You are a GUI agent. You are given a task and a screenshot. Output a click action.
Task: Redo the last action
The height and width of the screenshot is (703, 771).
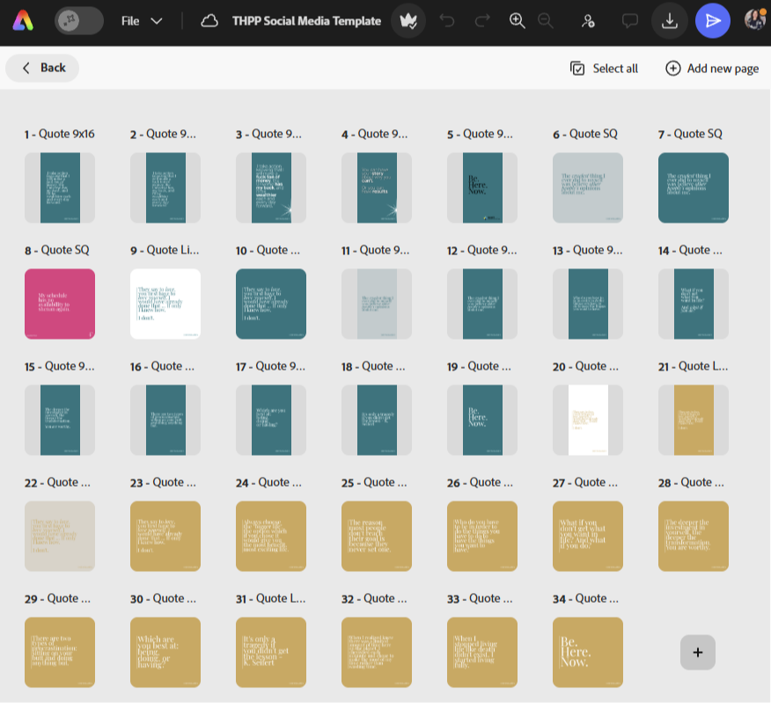(482, 20)
